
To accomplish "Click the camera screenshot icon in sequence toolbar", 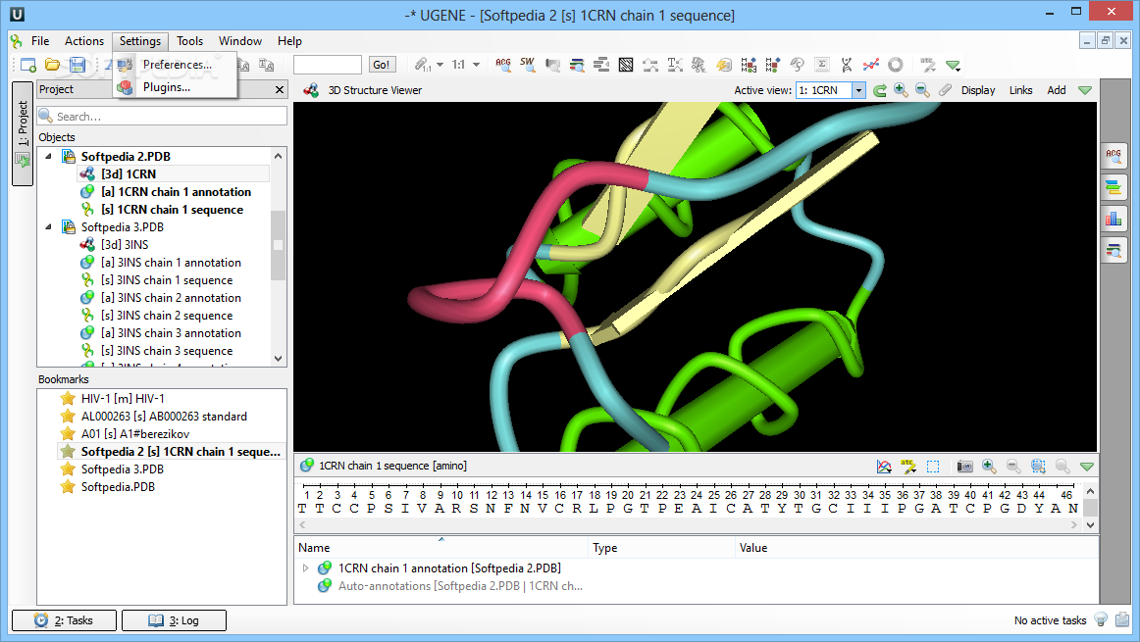I will (964, 467).
